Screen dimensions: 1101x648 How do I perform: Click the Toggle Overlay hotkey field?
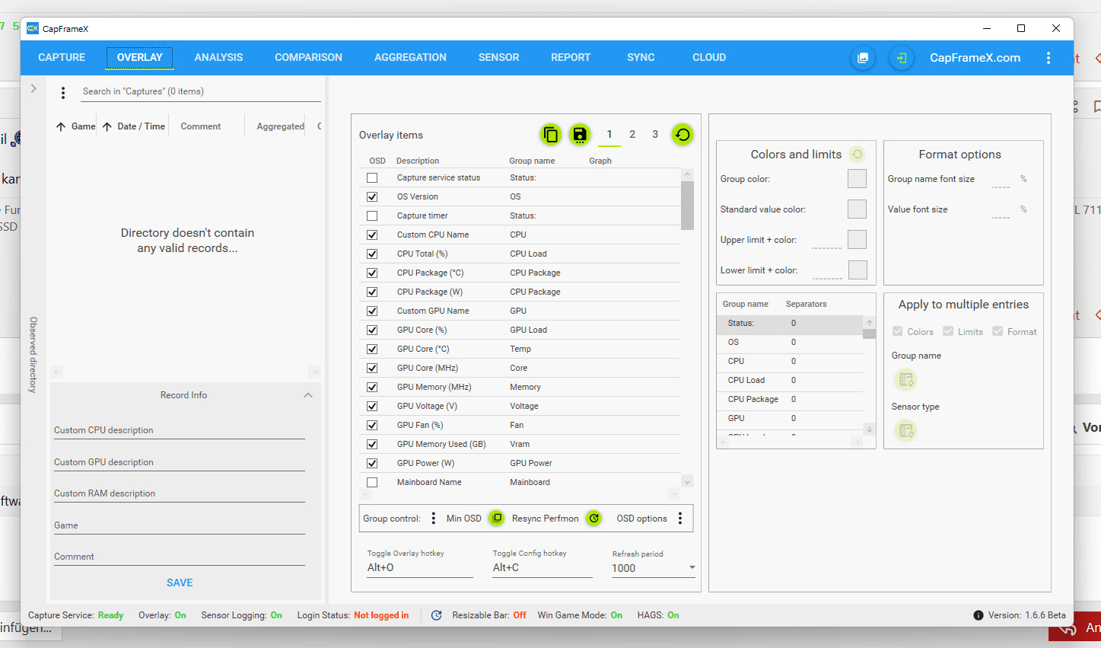(419, 568)
